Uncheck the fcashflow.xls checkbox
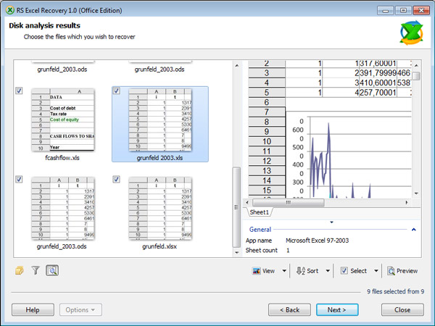This screenshot has height=326, width=435. click(19, 91)
